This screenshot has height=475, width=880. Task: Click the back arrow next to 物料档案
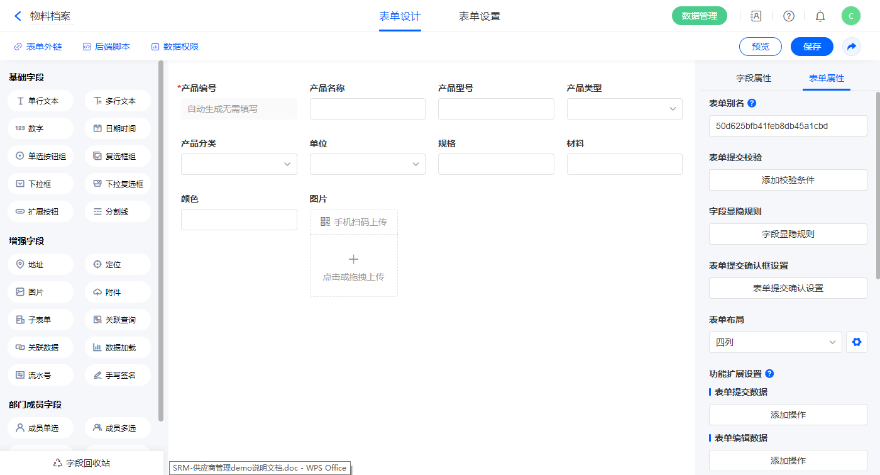18,16
